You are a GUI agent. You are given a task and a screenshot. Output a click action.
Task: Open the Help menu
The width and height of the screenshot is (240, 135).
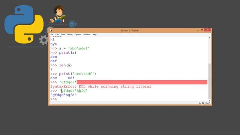point(94,34)
